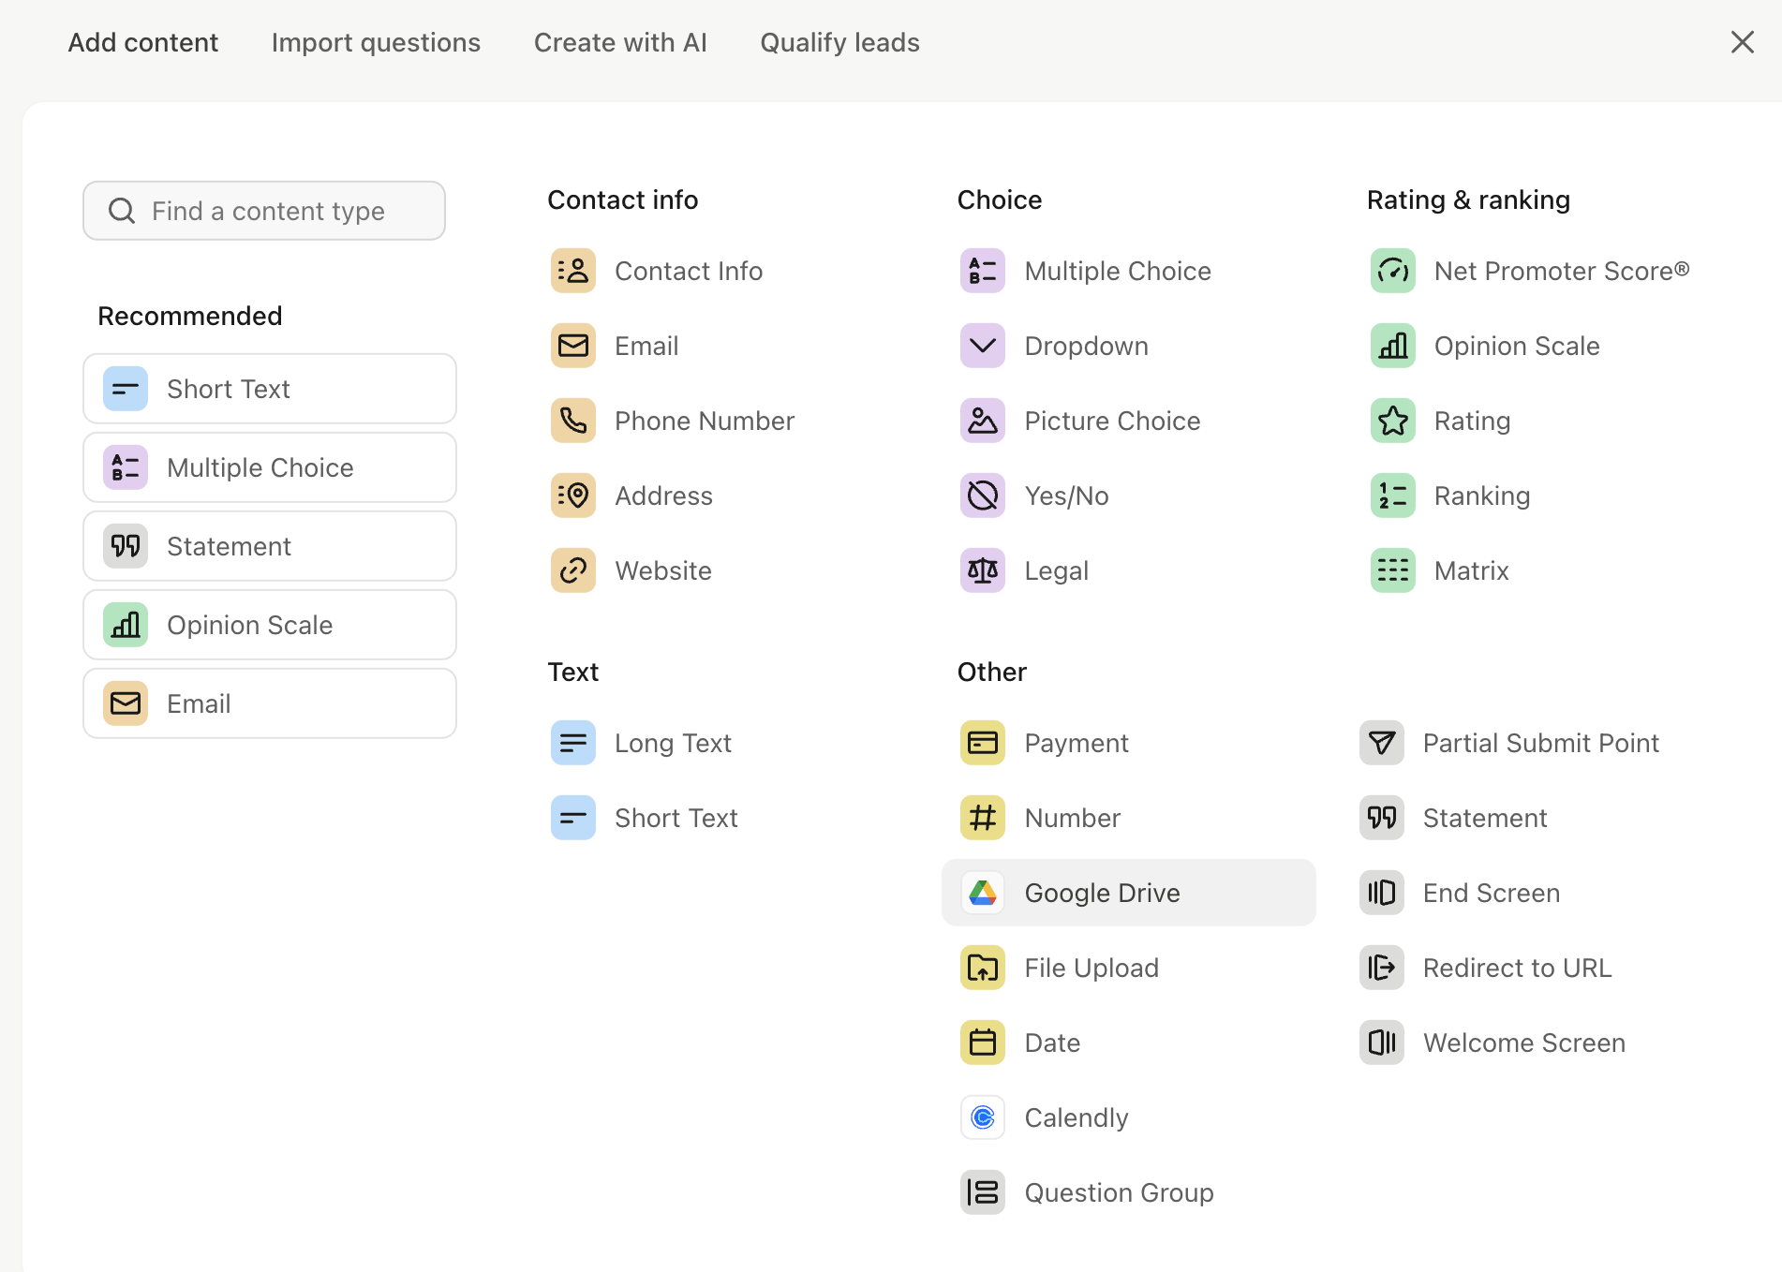Click the Address map pin icon

573,495
